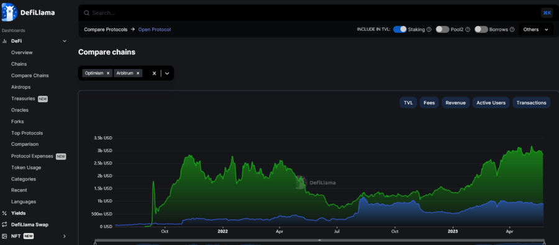The height and width of the screenshot is (245, 559).
Task: Open Chains page
Action: [19, 64]
